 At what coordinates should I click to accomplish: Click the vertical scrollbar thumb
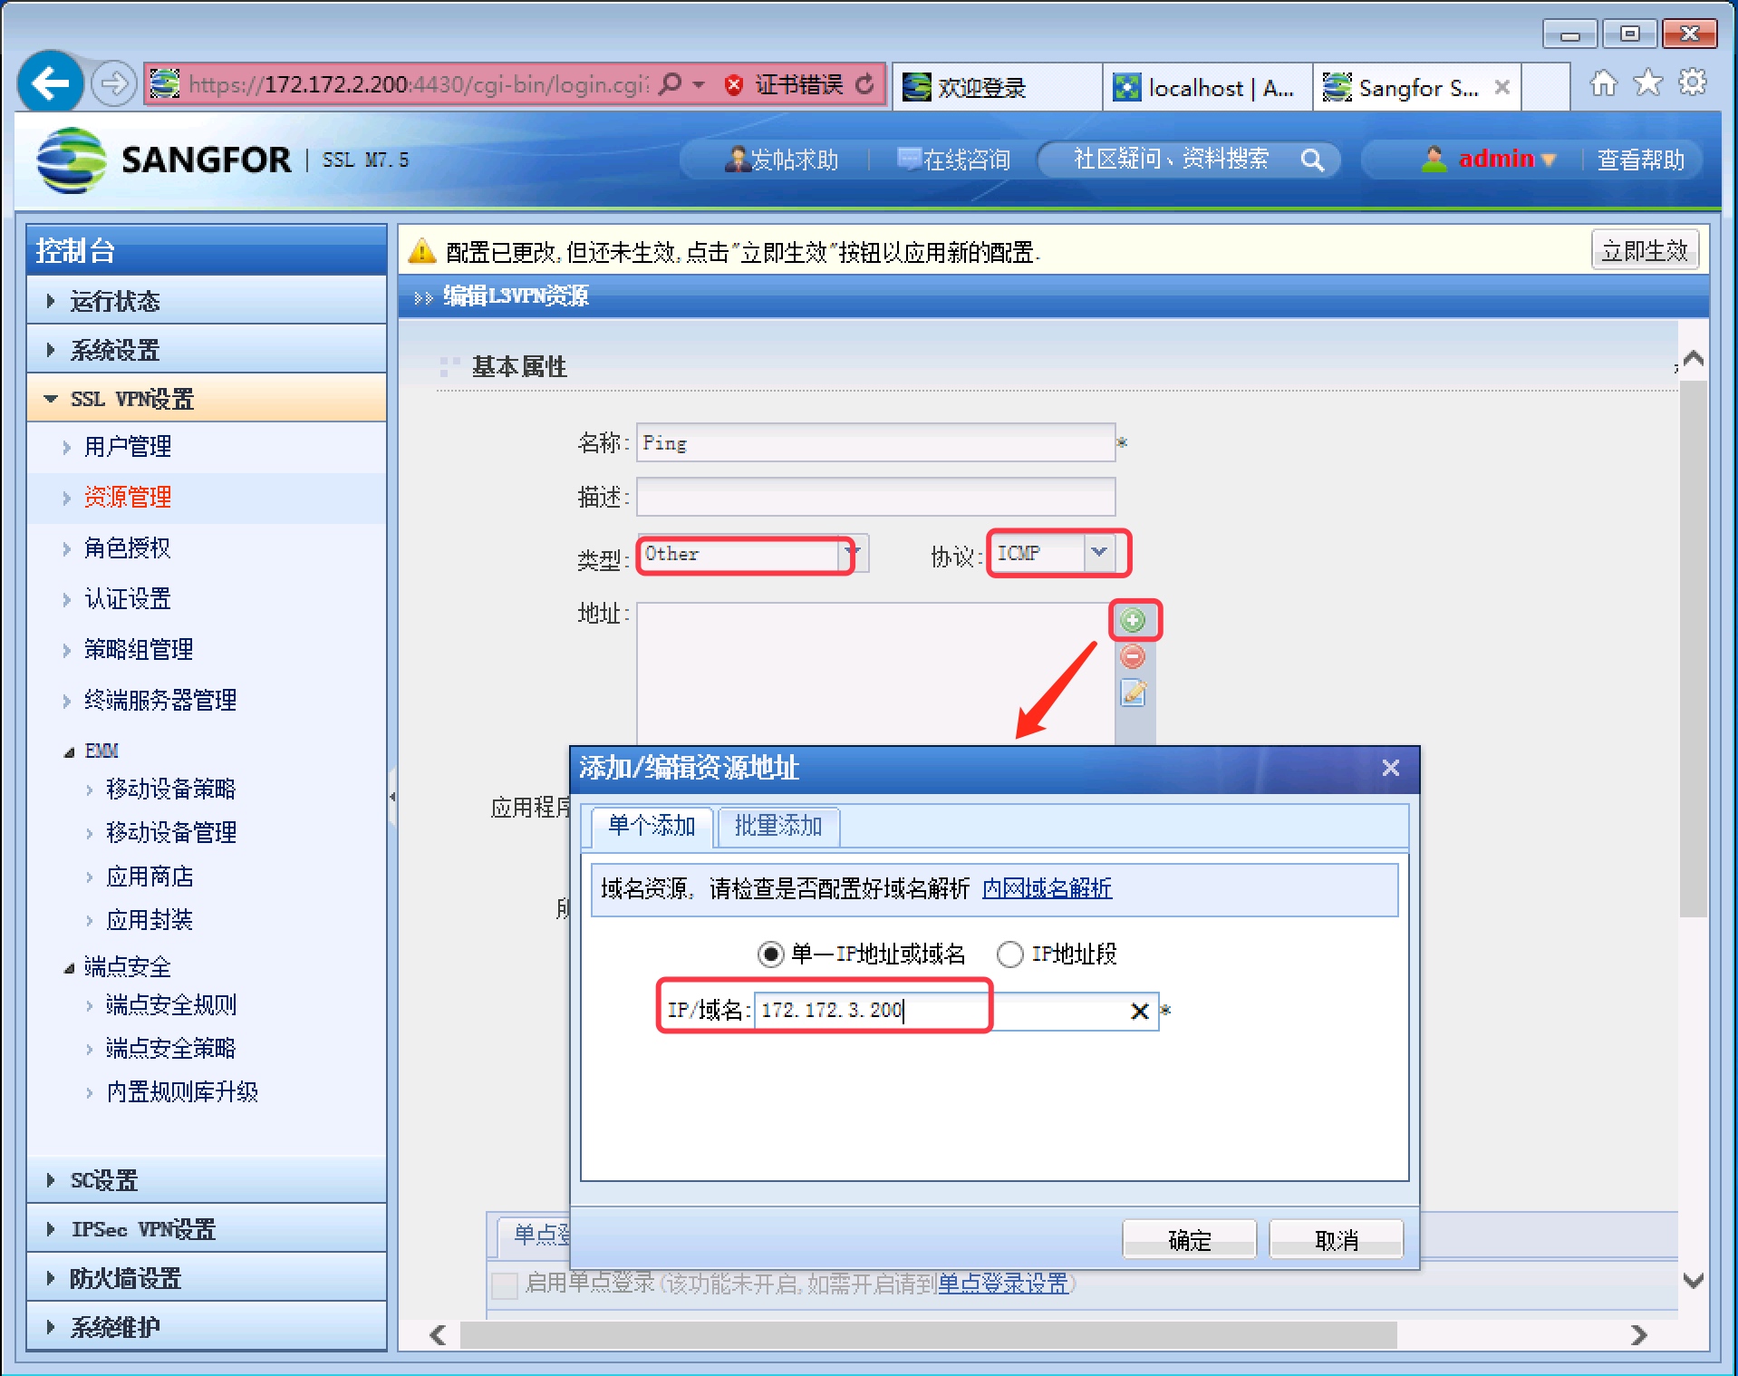tap(1693, 648)
